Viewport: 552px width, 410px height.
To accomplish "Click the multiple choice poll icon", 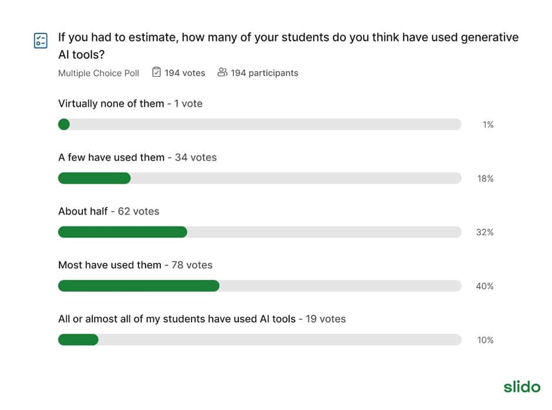I will tap(41, 40).
